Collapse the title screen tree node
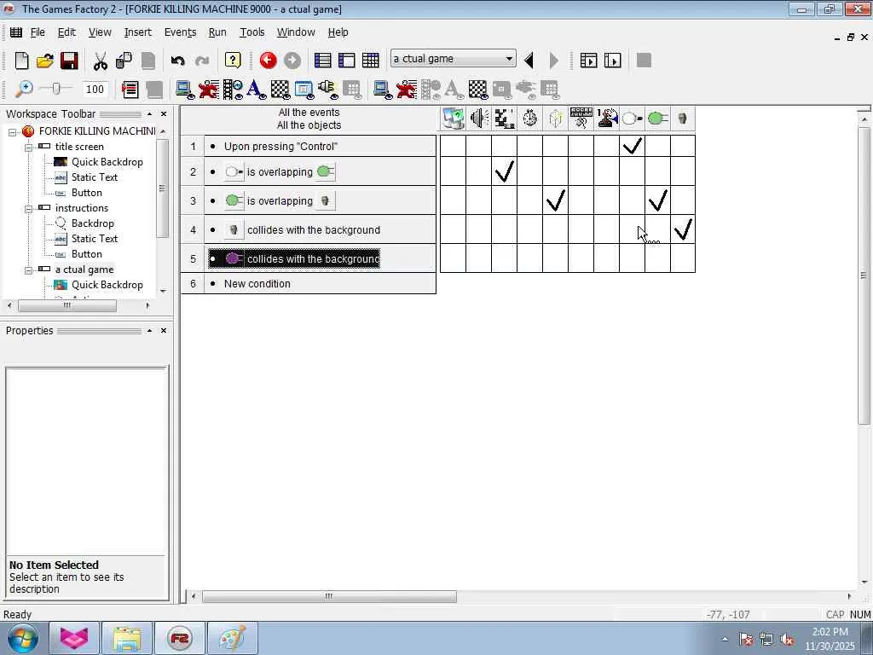Image resolution: width=873 pixels, height=655 pixels. [28, 147]
